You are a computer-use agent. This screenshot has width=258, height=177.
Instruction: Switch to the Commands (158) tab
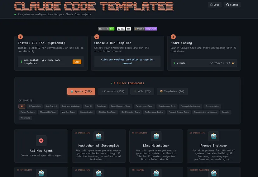tap(113, 91)
